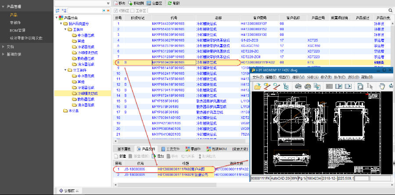The height and width of the screenshot is (195, 395).
Task: Collapse the 非工装件 tree node arrow
Action: (x=65, y=70)
